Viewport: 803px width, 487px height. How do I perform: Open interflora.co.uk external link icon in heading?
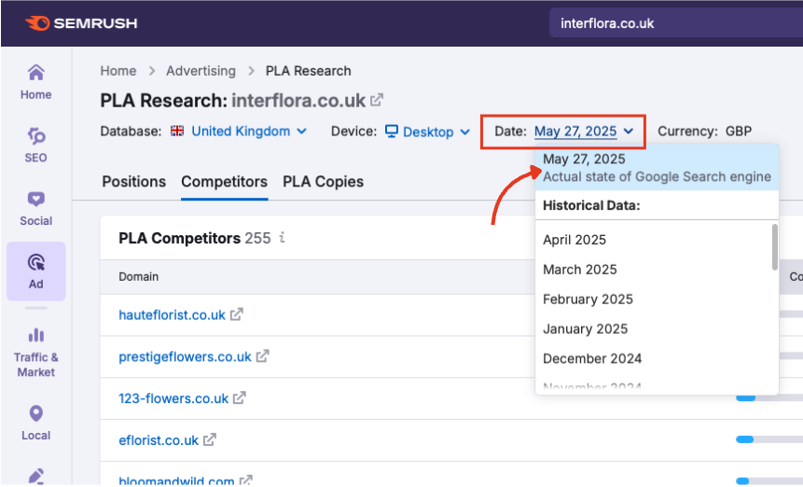(377, 100)
